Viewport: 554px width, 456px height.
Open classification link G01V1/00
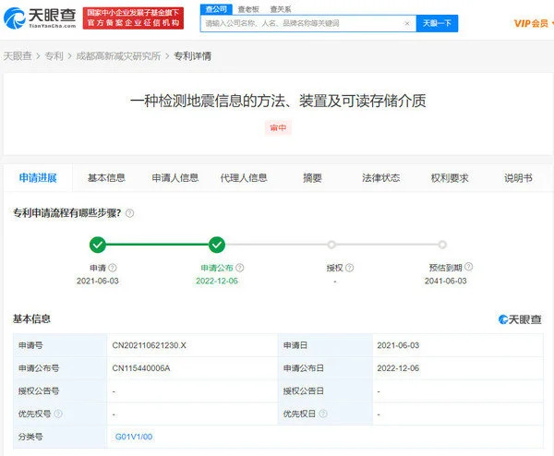[x=134, y=437]
